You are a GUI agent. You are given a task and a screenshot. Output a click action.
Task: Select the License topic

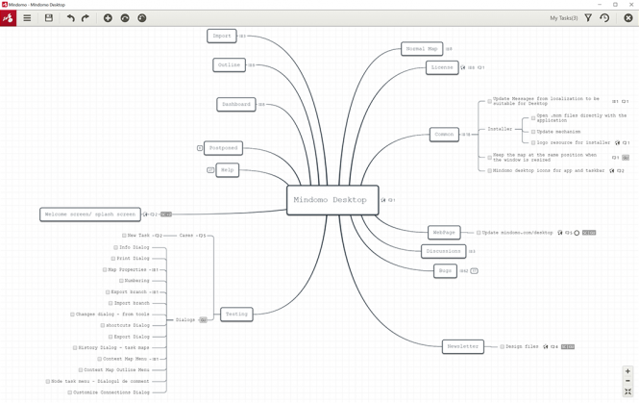(442, 67)
